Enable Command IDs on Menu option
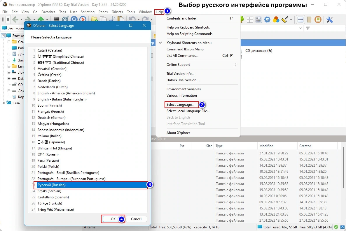The height and width of the screenshot is (231, 346). (185, 49)
